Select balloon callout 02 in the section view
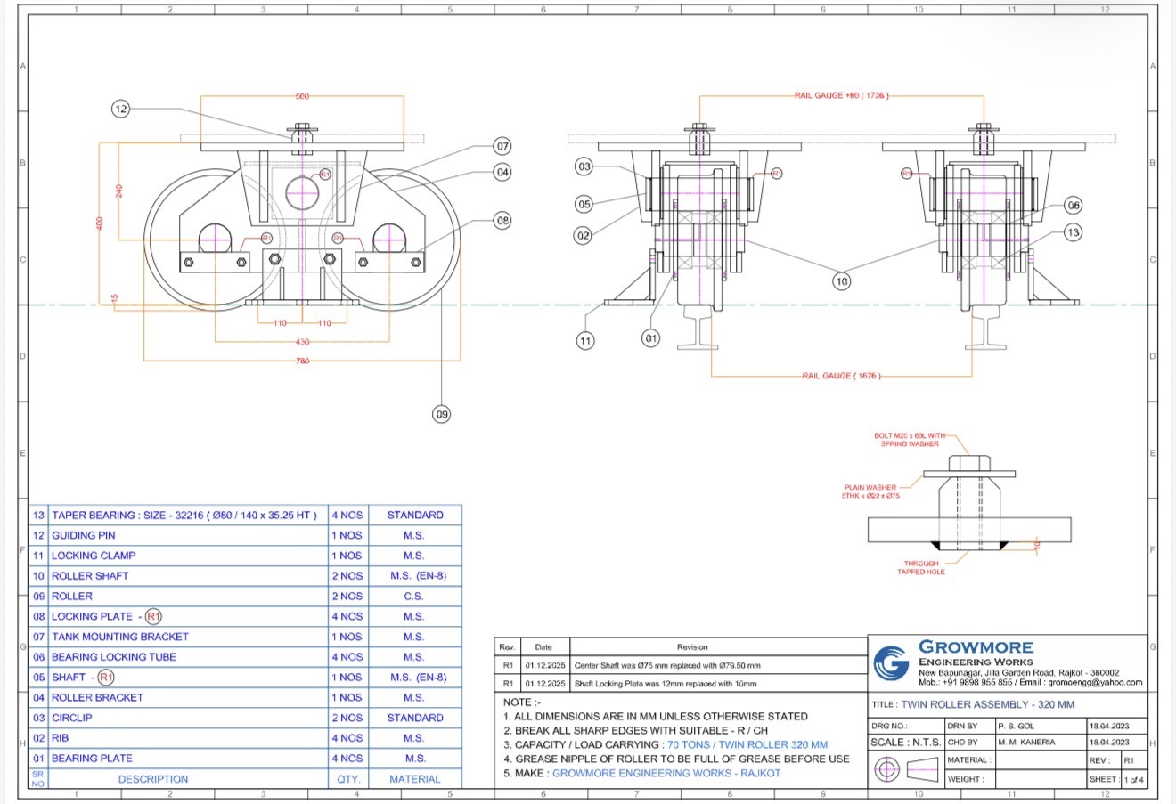Viewport: 1176px width, 804px height. click(x=584, y=236)
